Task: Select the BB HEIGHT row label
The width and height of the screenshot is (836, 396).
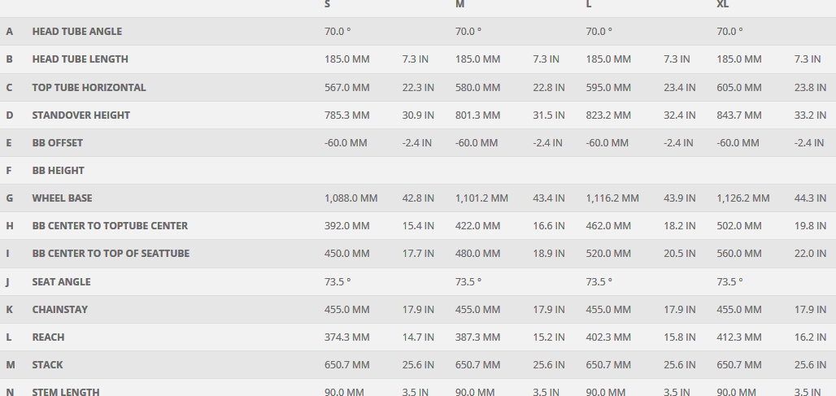Action: [58, 171]
